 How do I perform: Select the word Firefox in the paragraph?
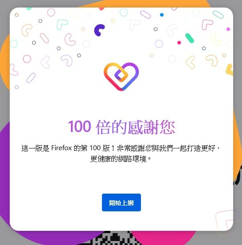(x=62, y=148)
